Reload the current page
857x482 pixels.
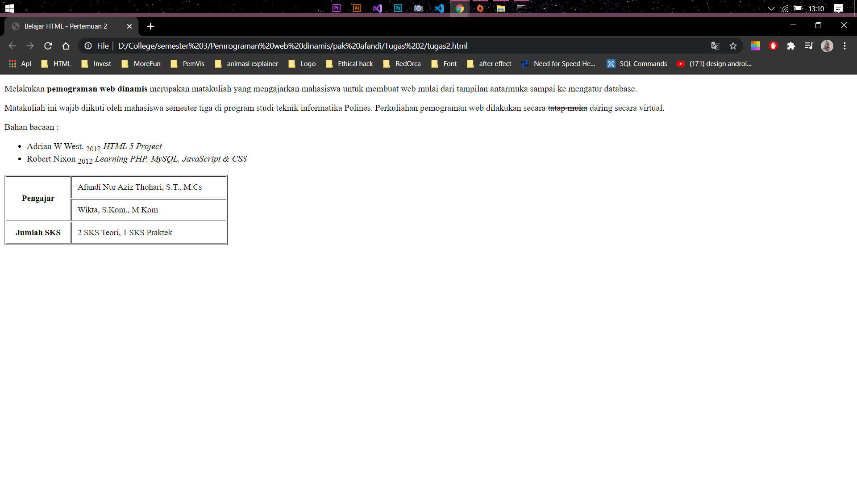pyautogui.click(x=48, y=46)
